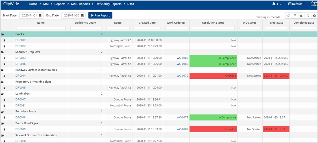
Task: Toggle the checkmark selection icon in toolbar
Action: (301, 16)
